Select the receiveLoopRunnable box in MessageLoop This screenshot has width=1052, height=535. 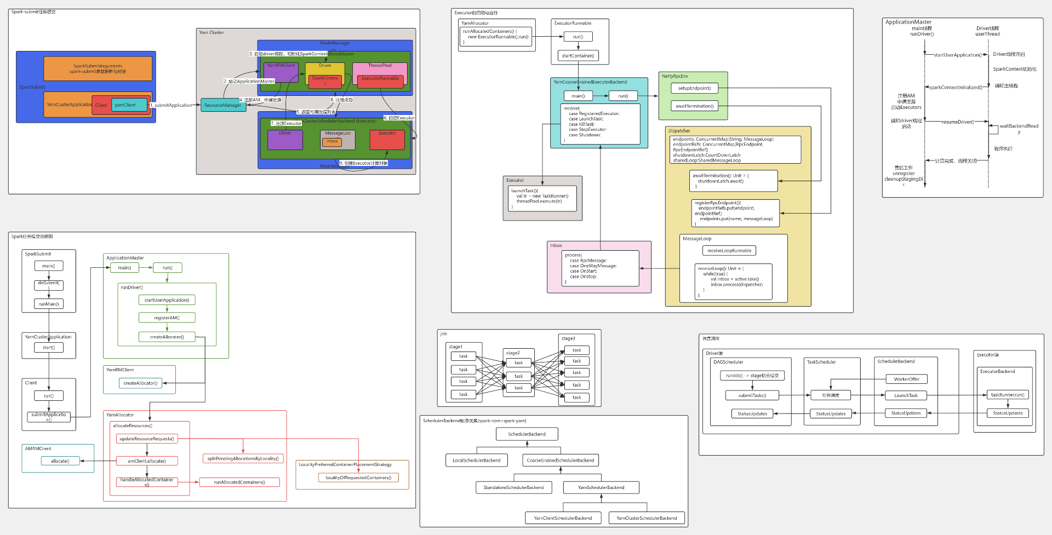pyautogui.click(x=729, y=251)
